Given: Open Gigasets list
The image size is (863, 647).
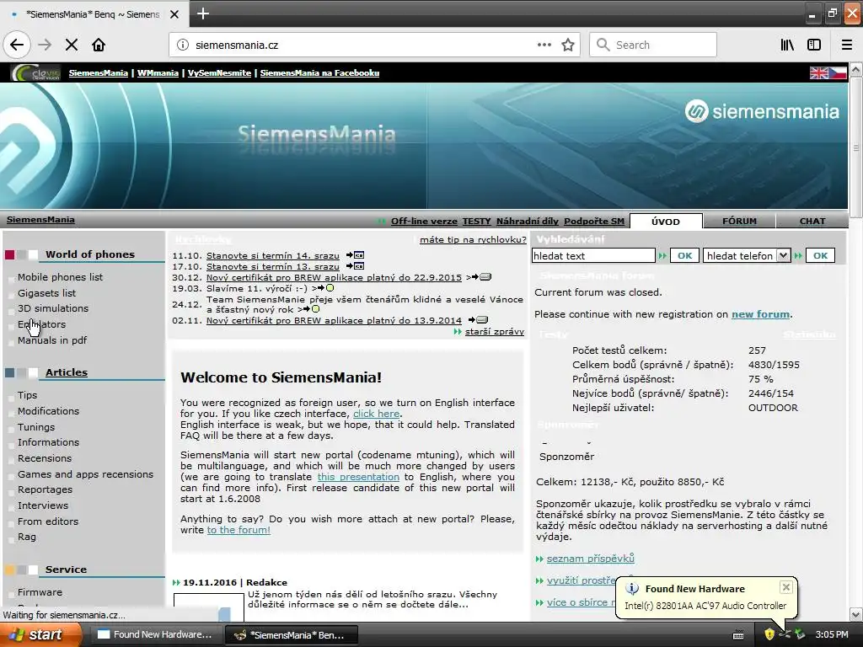Looking at the screenshot, I should (47, 292).
